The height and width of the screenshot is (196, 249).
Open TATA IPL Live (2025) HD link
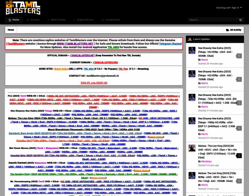pos(94,83)
